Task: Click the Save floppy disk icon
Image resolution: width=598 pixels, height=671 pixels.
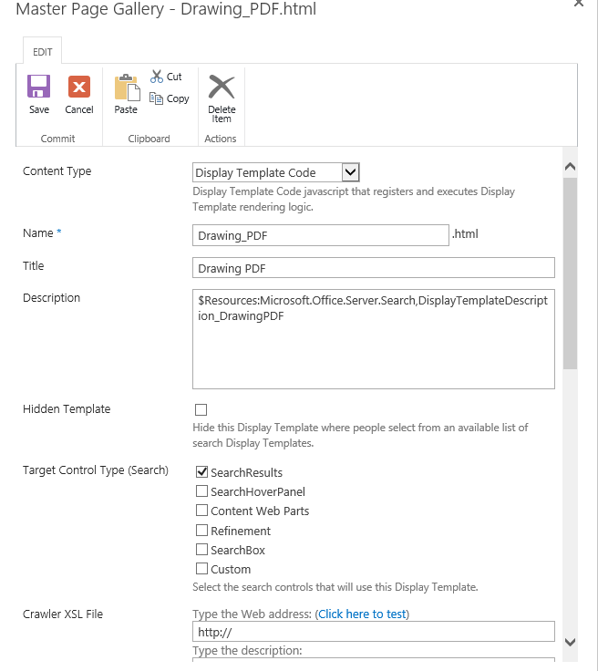Action: tap(38, 87)
